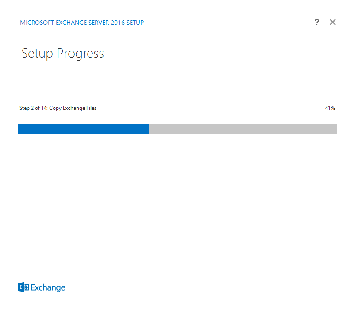This screenshot has height=310, width=354.
Task: Click the Setup Progress heading text
Action: click(x=62, y=53)
